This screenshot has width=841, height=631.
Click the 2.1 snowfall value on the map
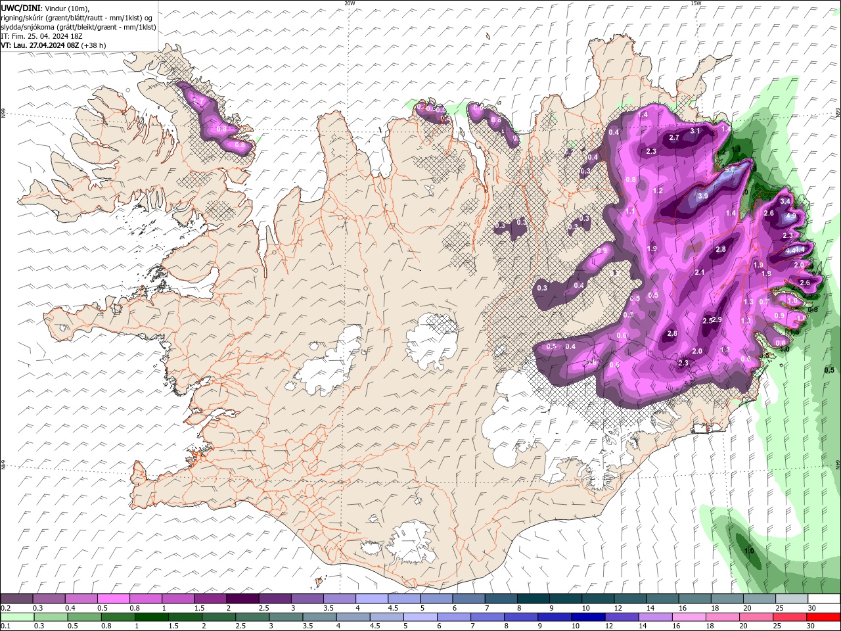click(x=700, y=272)
